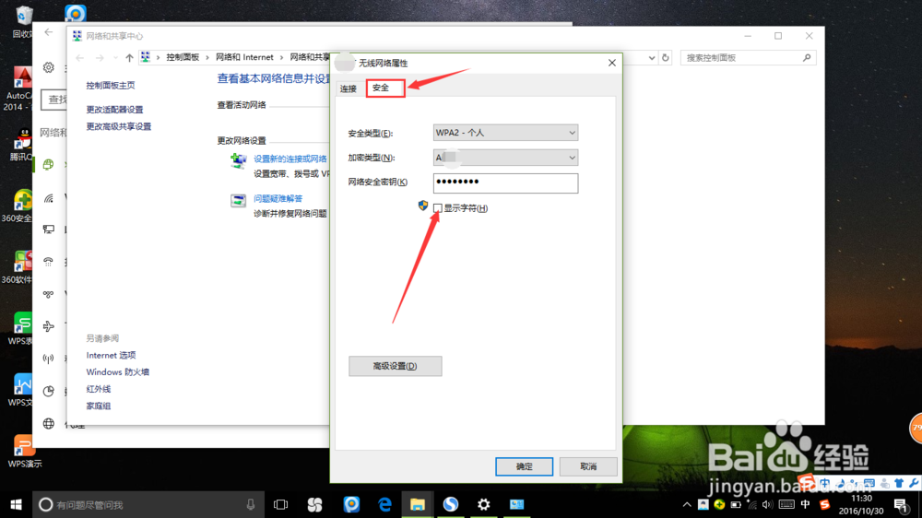922x518 pixels.
Task: Open the WPS演示 desktop shortcut
Action: click(x=25, y=451)
